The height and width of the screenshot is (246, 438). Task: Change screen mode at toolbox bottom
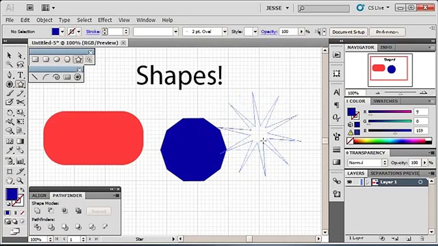tap(15, 231)
